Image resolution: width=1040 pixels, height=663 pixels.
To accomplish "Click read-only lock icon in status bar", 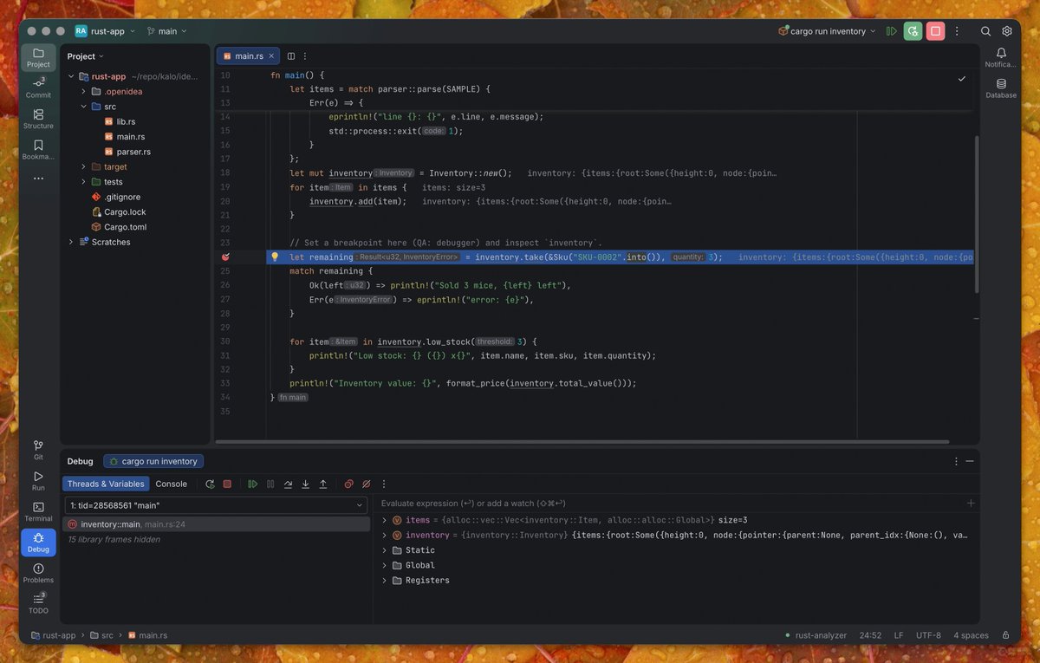I will click(x=1005, y=635).
